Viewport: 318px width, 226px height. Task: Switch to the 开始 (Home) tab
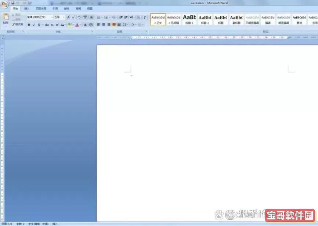click(x=15, y=8)
